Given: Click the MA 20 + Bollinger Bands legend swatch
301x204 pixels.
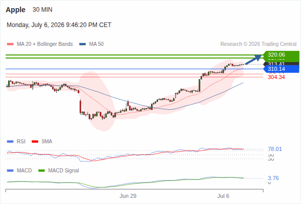Looking at the screenshot, I should pos(10,44).
